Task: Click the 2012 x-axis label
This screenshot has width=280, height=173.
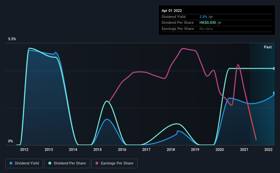Action: click(24, 150)
